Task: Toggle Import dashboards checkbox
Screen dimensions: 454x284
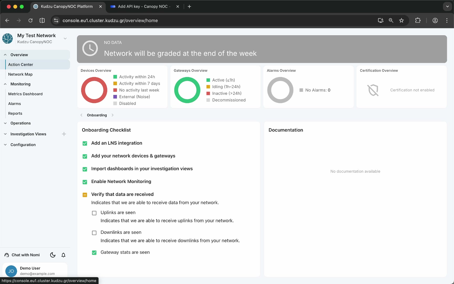Action: (85, 169)
